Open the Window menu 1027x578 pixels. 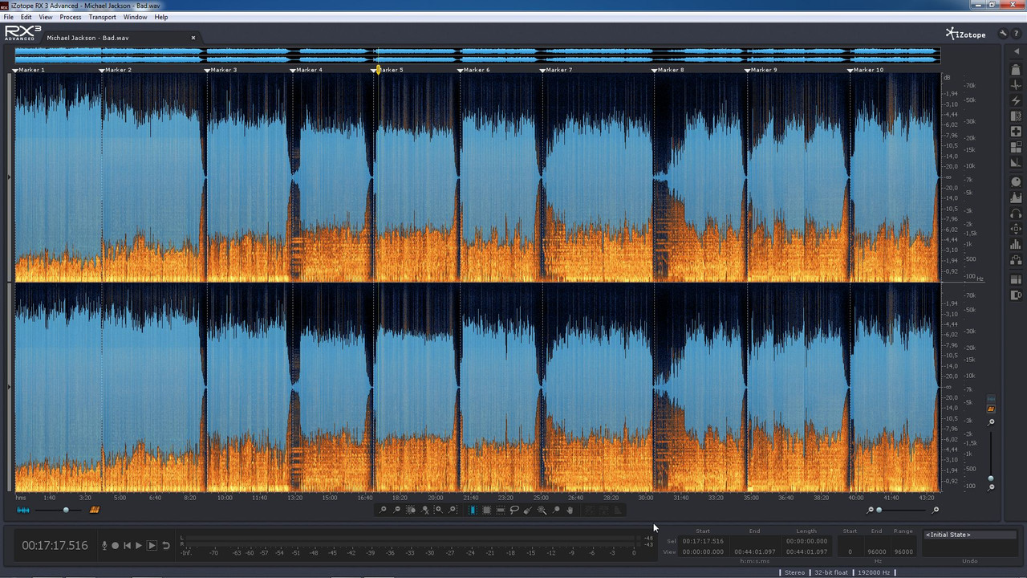click(x=135, y=17)
